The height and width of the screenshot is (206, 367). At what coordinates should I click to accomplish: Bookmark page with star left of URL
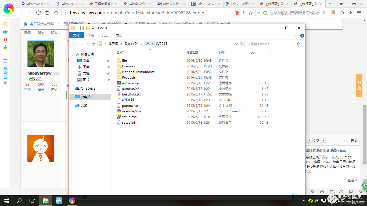[56, 13]
